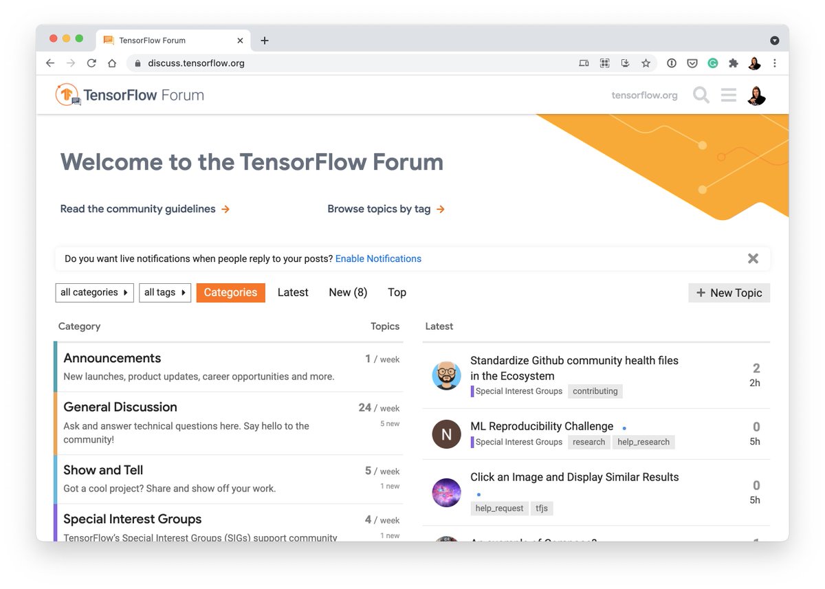Bookmark the page via the star icon
Viewport: 825px width, 589px height.
point(646,63)
